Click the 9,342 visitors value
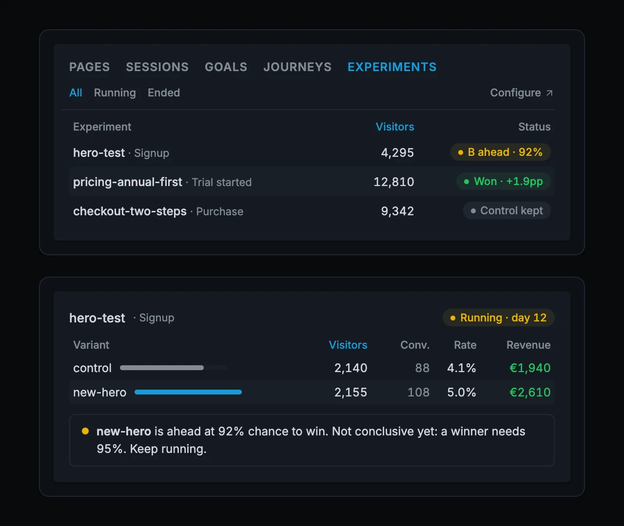 tap(397, 211)
